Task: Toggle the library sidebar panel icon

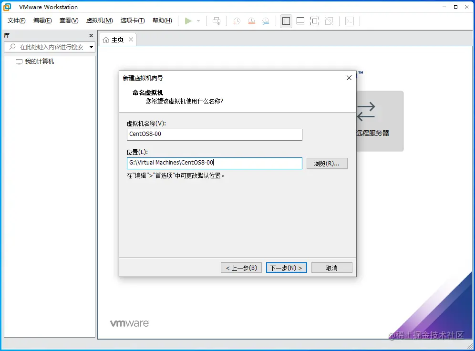Action: (286, 21)
